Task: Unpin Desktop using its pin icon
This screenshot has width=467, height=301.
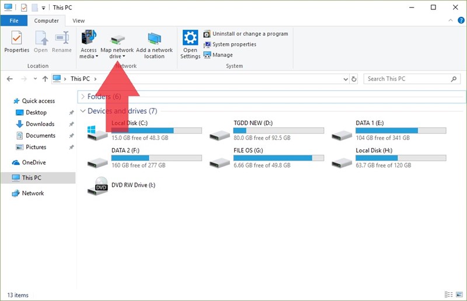Action: coord(71,113)
